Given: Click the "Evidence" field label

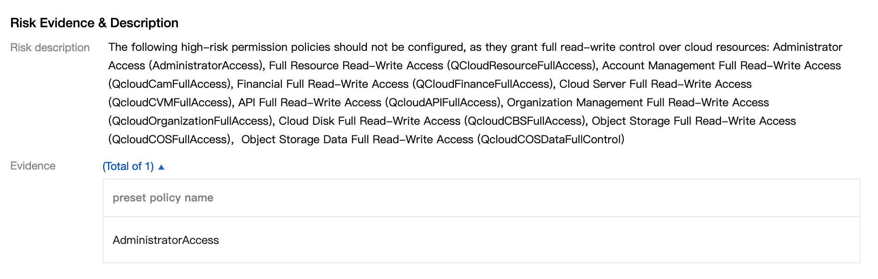Looking at the screenshot, I should pyautogui.click(x=33, y=166).
